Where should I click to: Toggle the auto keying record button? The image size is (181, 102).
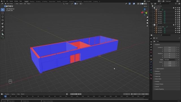coord(67,94)
